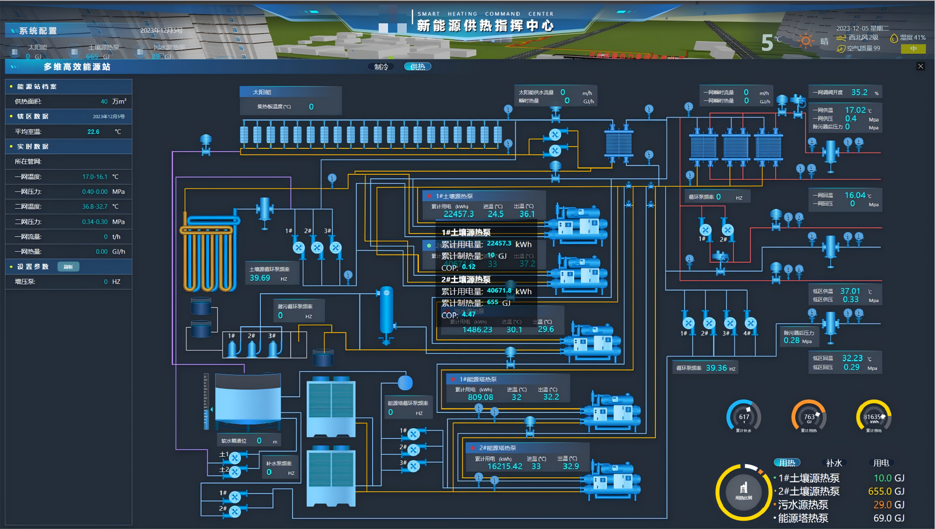The image size is (935, 529).
Task: Click the 1#土壤源热泵 heat pump machine
Action: 577,225
